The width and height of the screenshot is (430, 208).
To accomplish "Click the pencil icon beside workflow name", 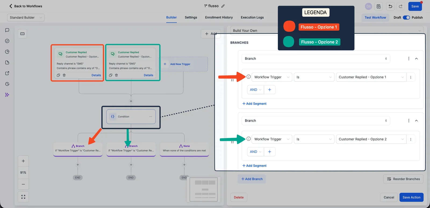I will click(223, 6).
